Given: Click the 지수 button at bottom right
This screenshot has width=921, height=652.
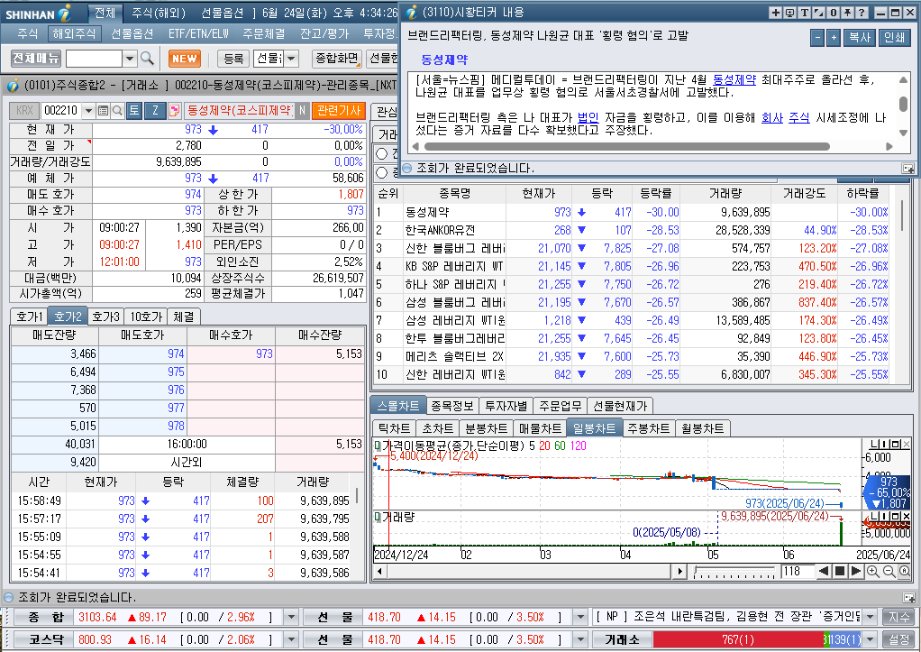Looking at the screenshot, I should [x=898, y=618].
